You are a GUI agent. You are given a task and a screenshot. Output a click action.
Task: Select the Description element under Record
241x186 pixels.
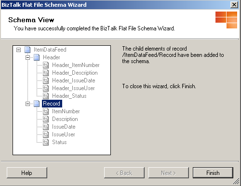[x=65, y=119]
